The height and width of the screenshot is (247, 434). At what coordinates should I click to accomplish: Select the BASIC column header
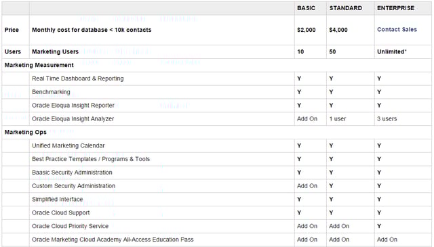(306, 8)
